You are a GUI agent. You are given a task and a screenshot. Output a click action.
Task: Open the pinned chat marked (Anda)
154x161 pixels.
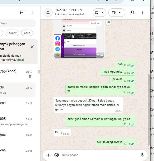[18, 74]
